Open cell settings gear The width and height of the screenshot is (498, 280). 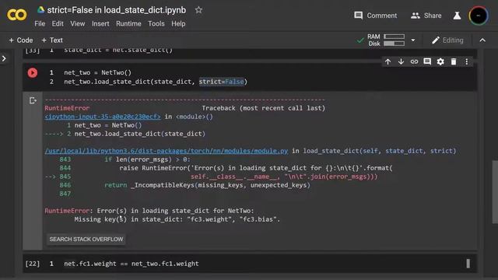(440, 61)
